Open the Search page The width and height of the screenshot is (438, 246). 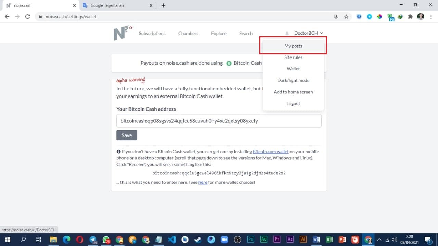pos(246,33)
